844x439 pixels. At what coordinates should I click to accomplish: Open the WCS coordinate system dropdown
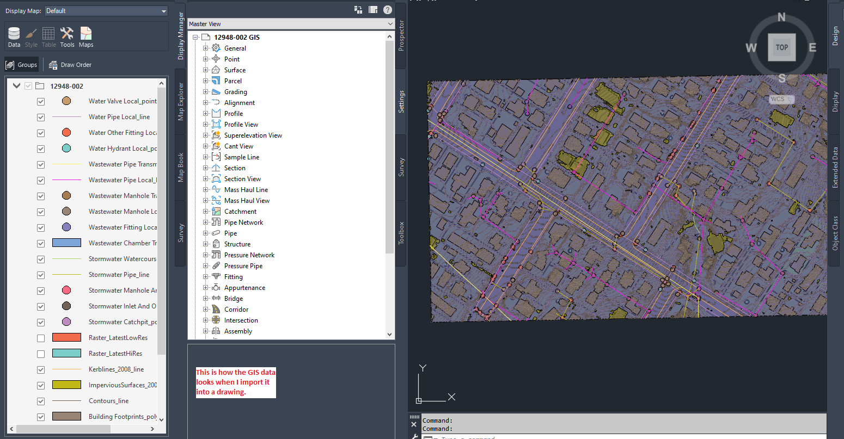pyautogui.click(x=781, y=99)
